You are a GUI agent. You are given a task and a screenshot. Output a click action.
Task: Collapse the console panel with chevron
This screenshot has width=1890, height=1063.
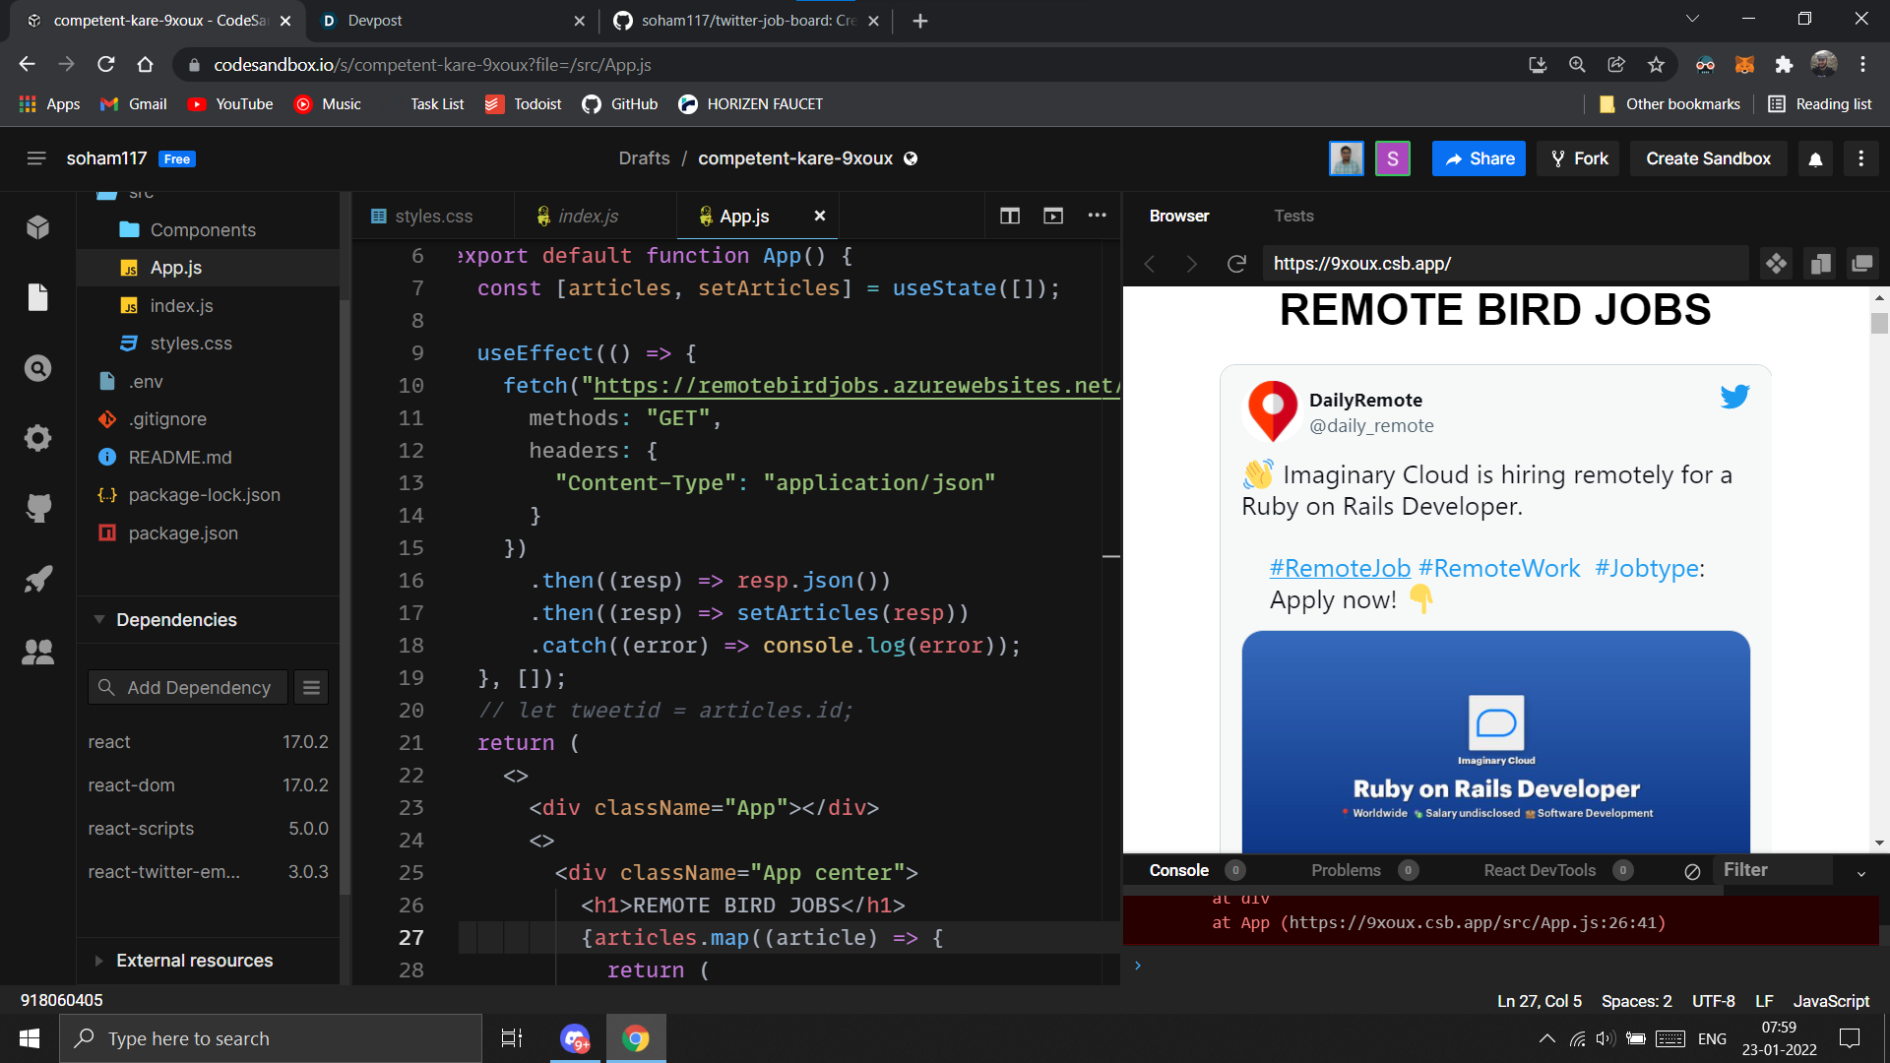(x=1860, y=873)
